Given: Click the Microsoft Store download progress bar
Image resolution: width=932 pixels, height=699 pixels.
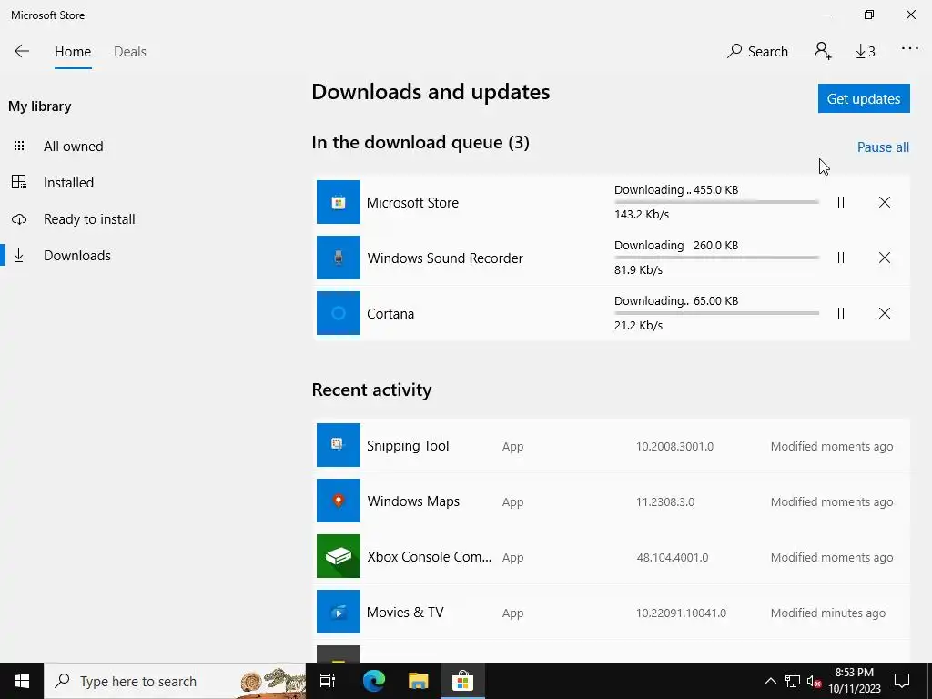Looking at the screenshot, I should click(x=716, y=202).
